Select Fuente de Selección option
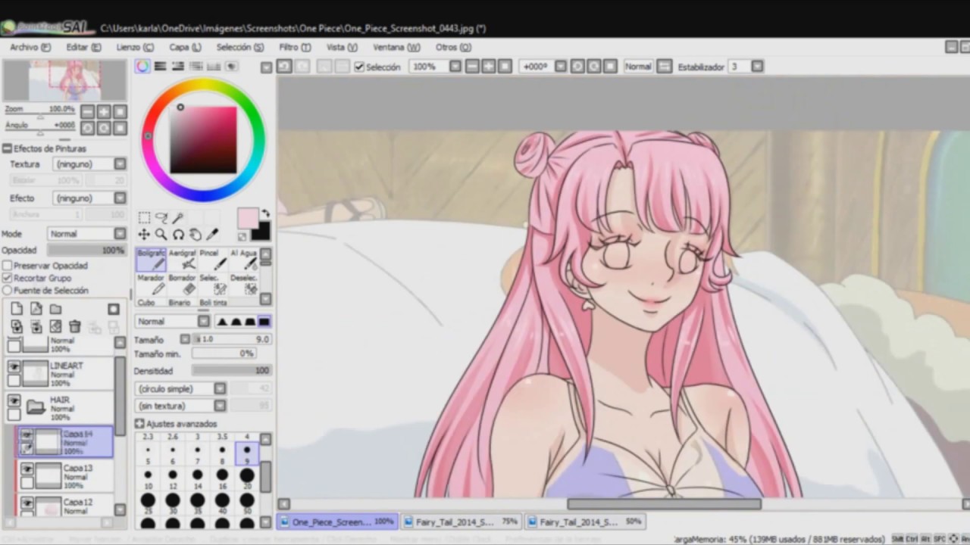The width and height of the screenshot is (970, 545). pyautogui.click(x=8, y=290)
